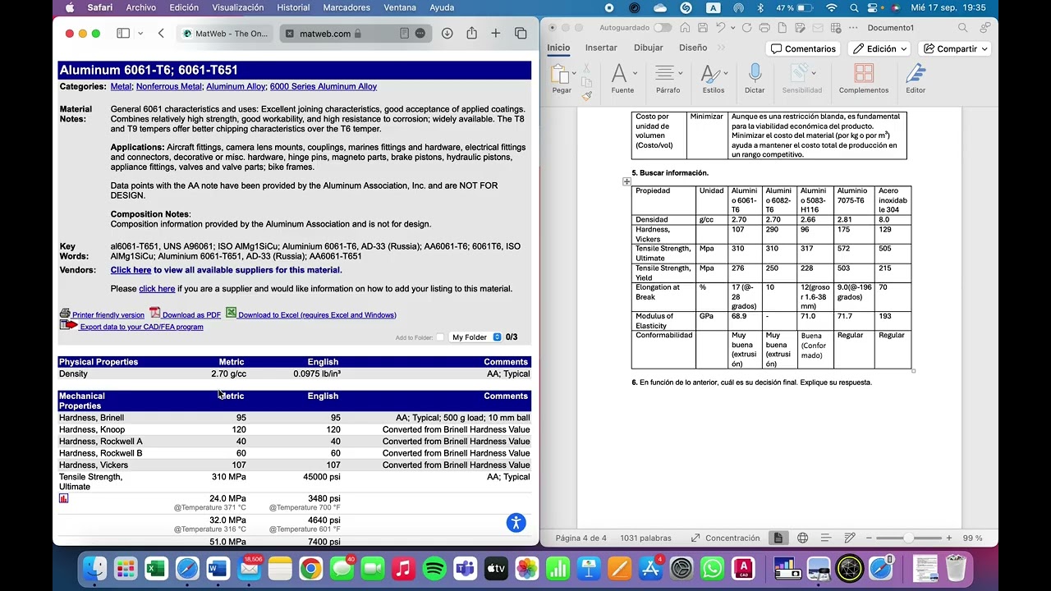The width and height of the screenshot is (1051, 591).
Task: Open WhatsApp from the Dock
Action: coord(713,568)
